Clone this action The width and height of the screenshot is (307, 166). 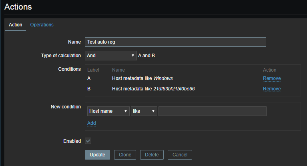click(x=125, y=155)
